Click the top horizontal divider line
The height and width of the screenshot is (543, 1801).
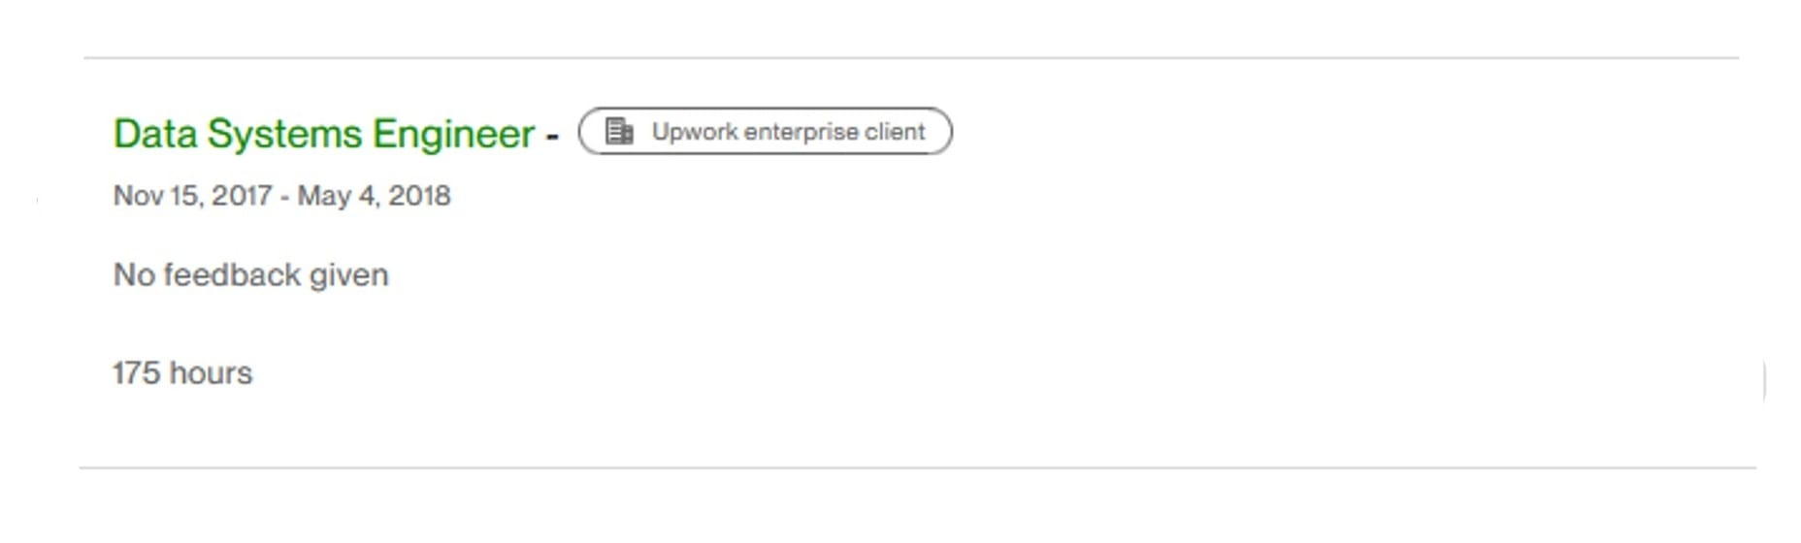tap(911, 58)
